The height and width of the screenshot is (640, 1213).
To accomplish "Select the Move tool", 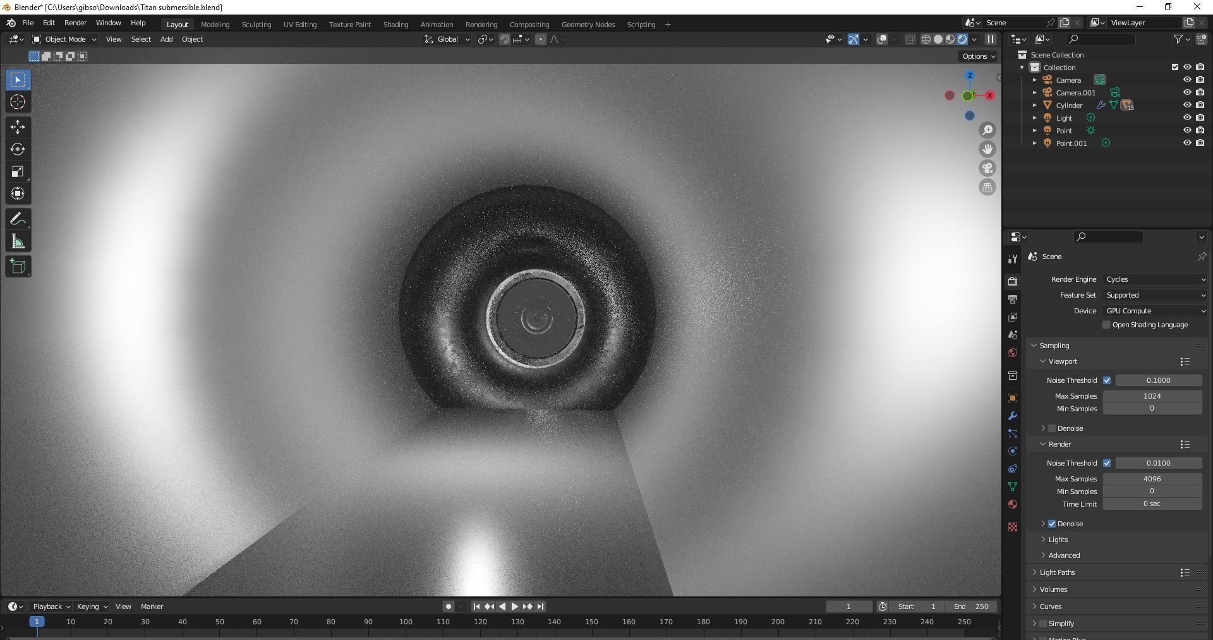I will click(x=18, y=127).
